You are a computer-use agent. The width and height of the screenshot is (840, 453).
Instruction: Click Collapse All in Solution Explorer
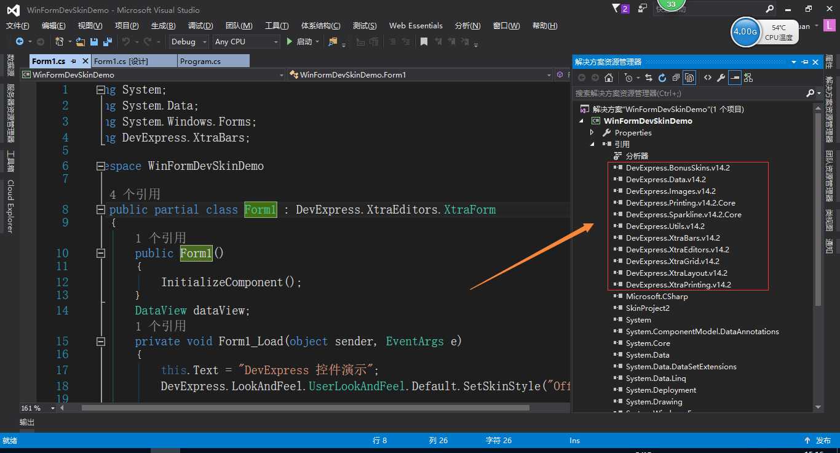pos(676,78)
